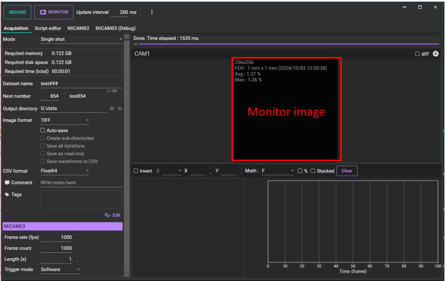The width and height of the screenshot is (446, 281).
Task: Click the CAM1 panel title
Action: tap(142, 54)
